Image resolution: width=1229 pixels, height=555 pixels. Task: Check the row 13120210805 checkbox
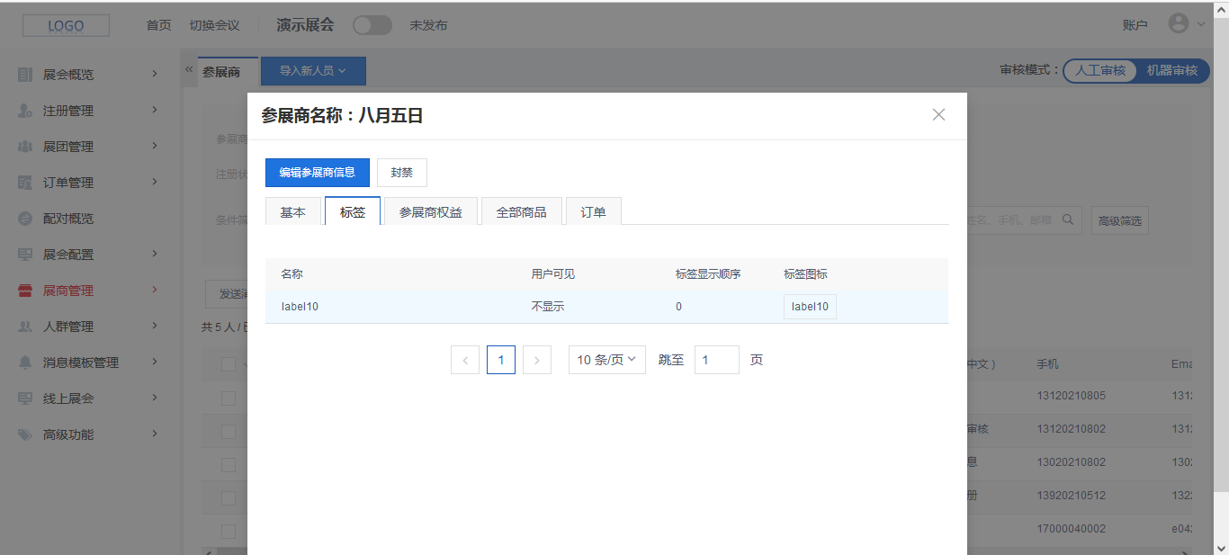tap(229, 398)
